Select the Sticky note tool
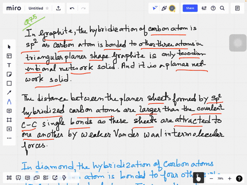The height and width of the screenshot is (185, 247). 9,74
